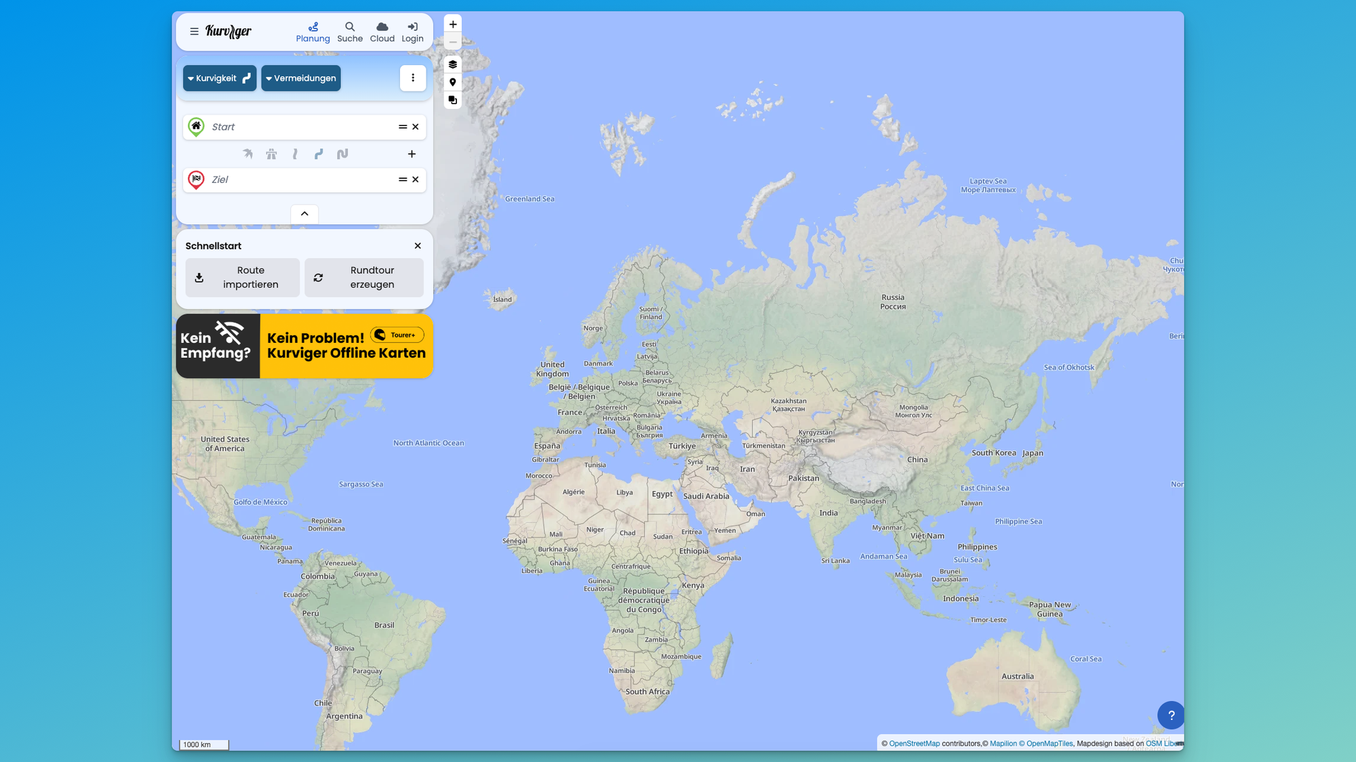Add a waypoint with the plus icon
Image resolution: width=1356 pixels, height=762 pixels.
[412, 154]
